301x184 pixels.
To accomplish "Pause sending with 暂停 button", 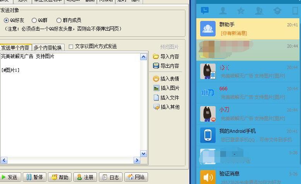I will click(x=34, y=177).
